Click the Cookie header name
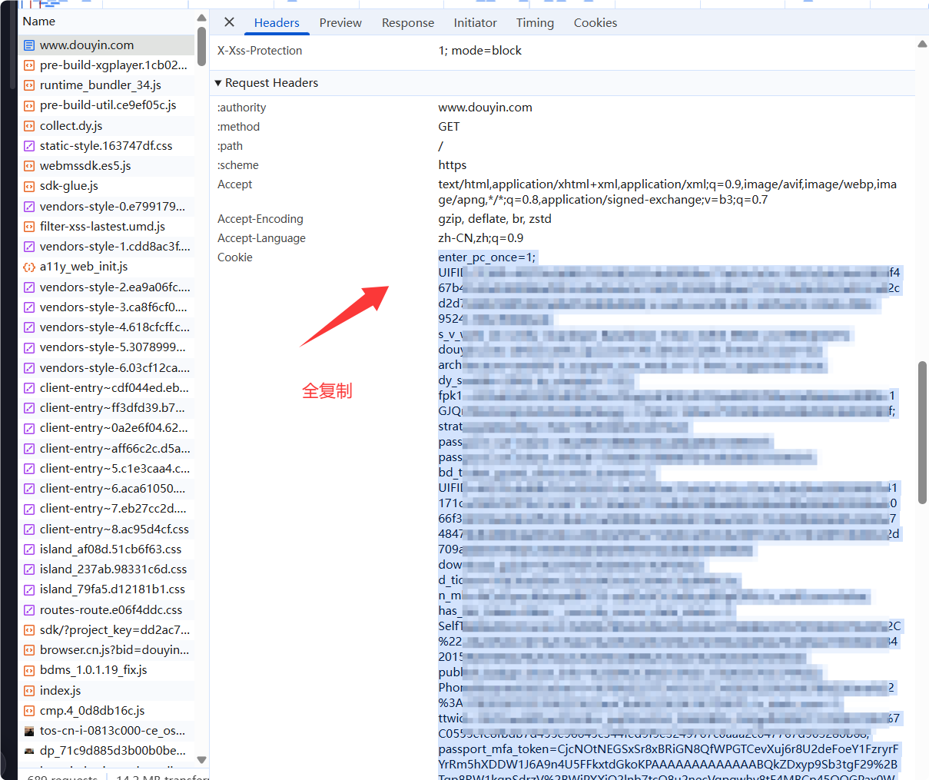The width and height of the screenshot is (929, 780). (x=235, y=257)
